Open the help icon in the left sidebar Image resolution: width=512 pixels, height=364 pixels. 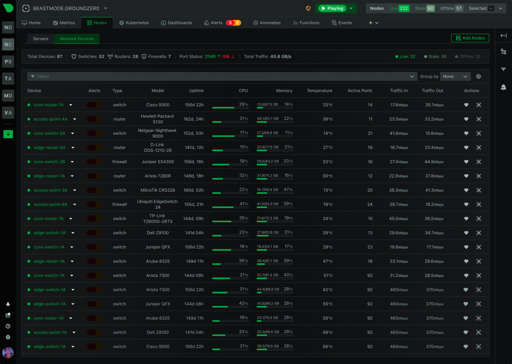8,326
